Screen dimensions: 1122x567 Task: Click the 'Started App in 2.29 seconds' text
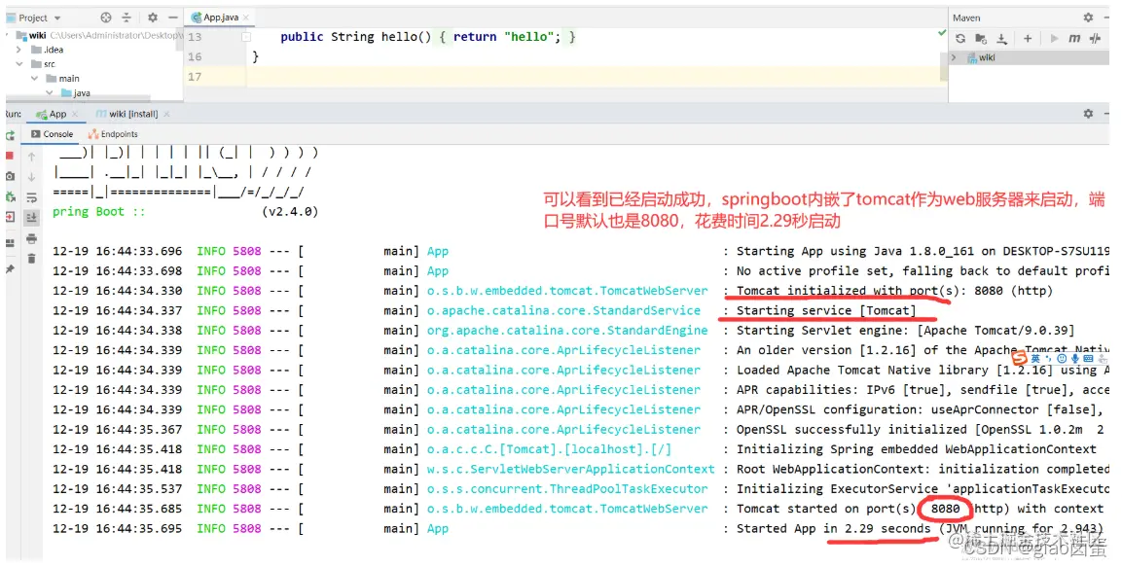[834, 528]
